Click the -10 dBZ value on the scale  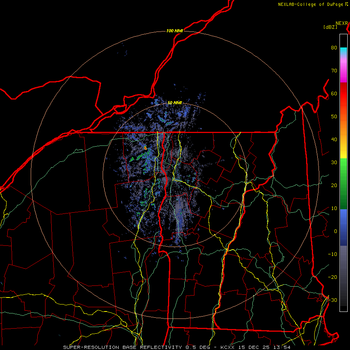332,254
